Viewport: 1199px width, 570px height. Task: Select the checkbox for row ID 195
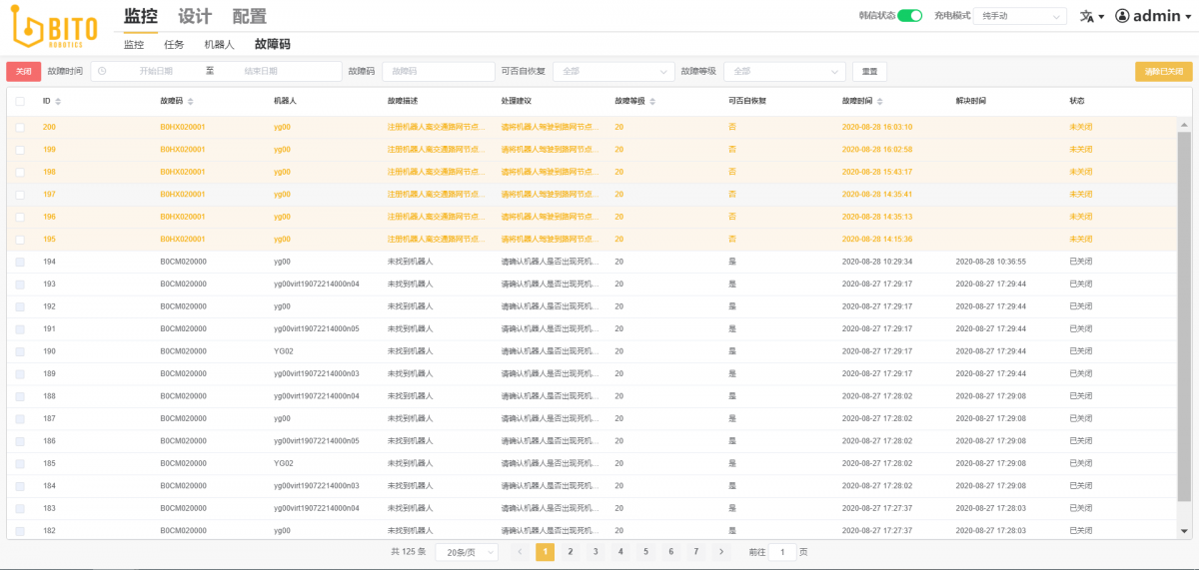[20, 239]
